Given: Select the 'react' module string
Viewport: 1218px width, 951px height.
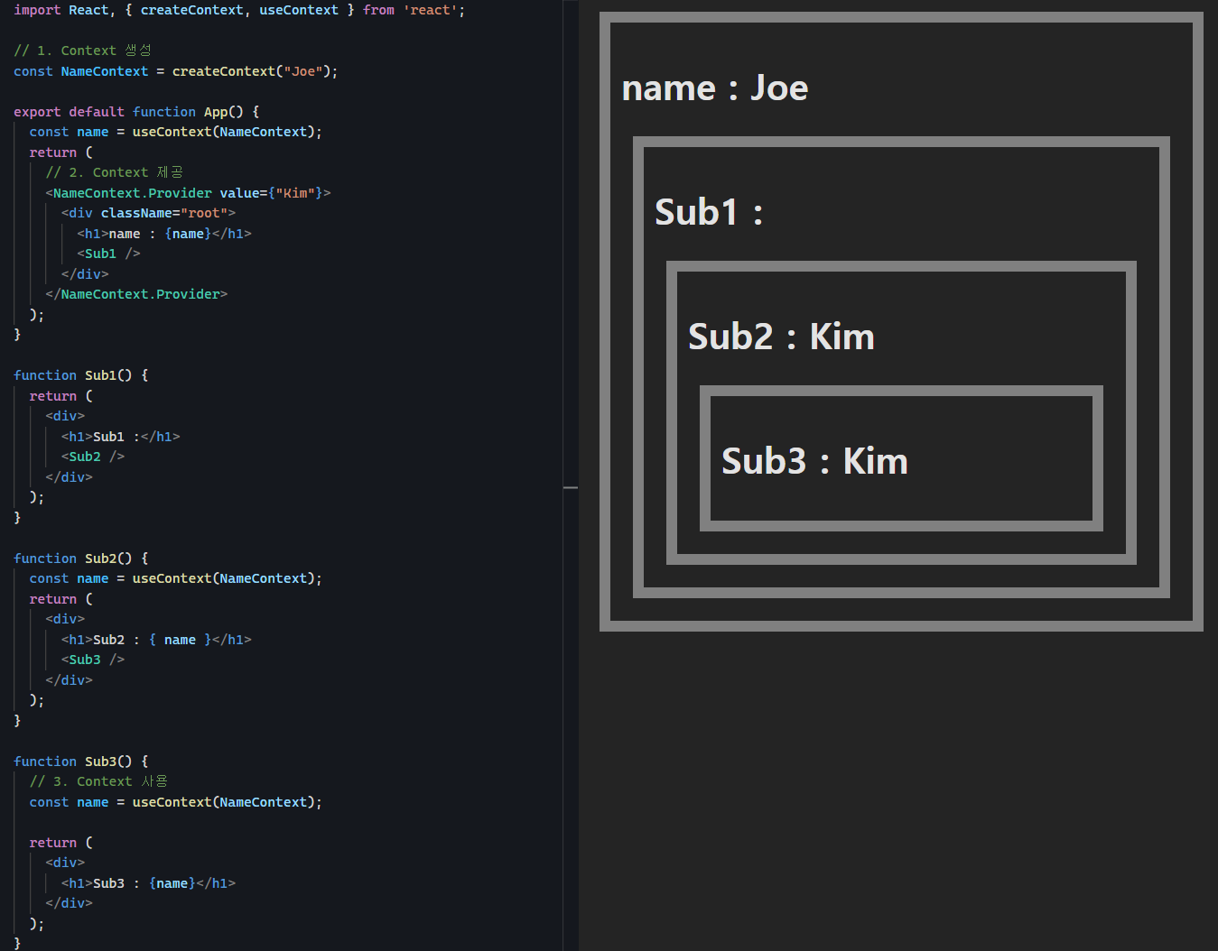Looking at the screenshot, I should pyautogui.click(x=430, y=10).
